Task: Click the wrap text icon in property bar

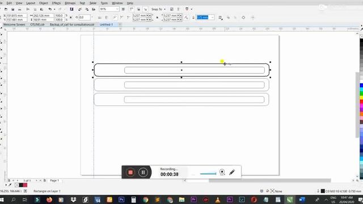Action: [x=221, y=18]
